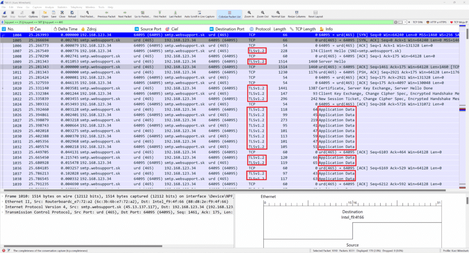This screenshot has width=469, height=253.
Task: Reload the capture file
Action: click(x=72, y=14)
